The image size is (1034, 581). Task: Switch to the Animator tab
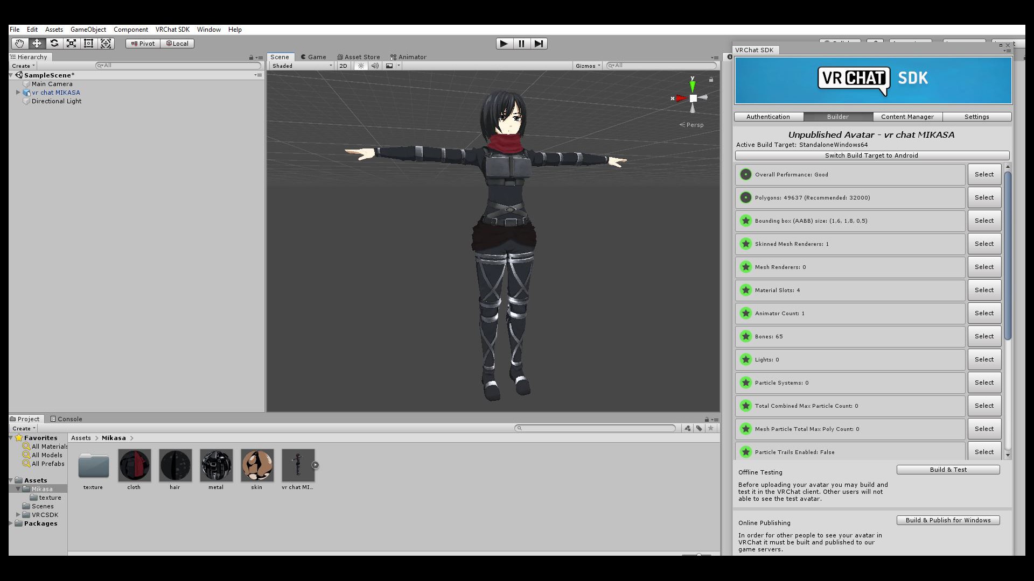click(x=408, y=57)
